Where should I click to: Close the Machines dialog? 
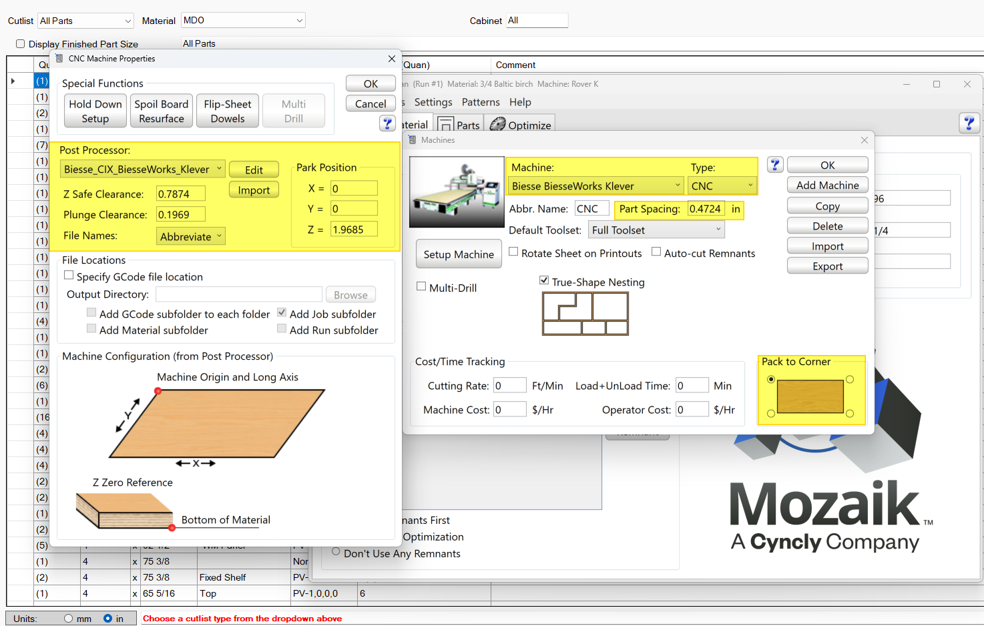pos(865,140)
